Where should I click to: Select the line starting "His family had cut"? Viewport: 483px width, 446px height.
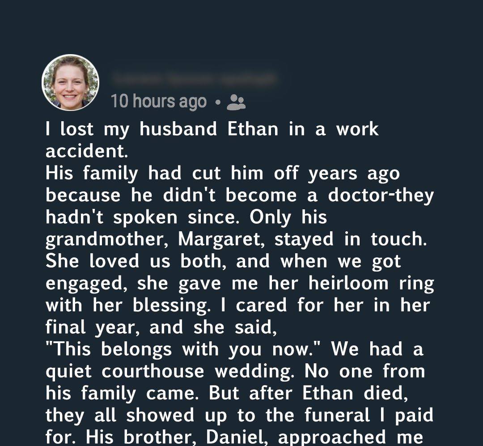tap(222, 174)
